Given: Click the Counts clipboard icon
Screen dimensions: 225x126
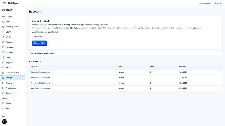Looking at the screenshot, I should [x=3, y=32].
